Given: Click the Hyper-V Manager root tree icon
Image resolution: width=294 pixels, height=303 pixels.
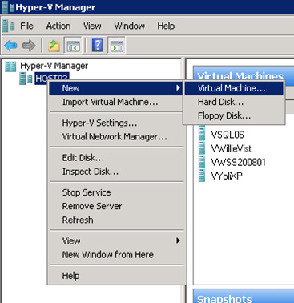Looking at the screenshot, I should tap(10, 67).
